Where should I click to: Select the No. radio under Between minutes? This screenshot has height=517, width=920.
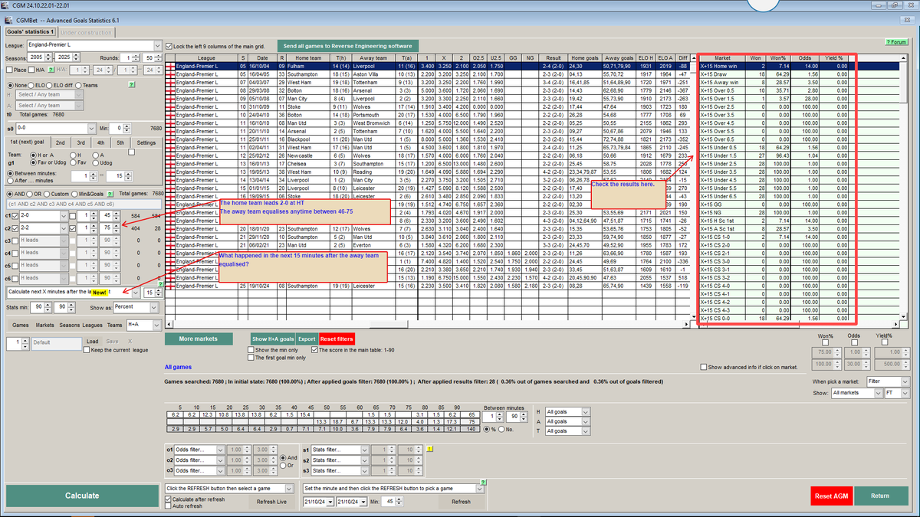click(x=501, y=429)
